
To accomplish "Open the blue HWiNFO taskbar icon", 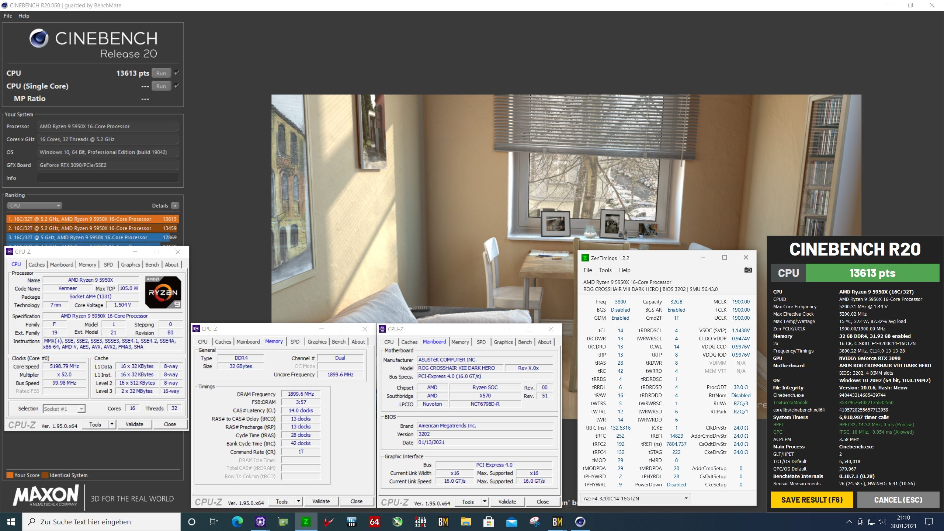I will pos(351,522).
